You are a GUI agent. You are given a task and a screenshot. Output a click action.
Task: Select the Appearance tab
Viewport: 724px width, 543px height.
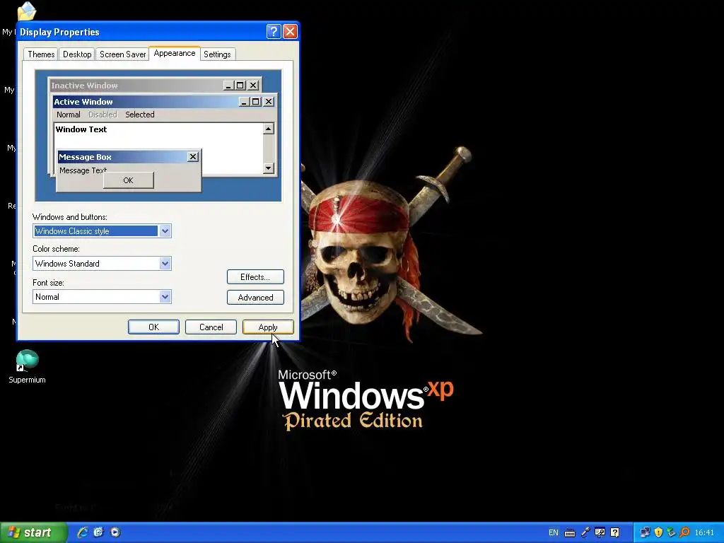[x=175, y=53]
